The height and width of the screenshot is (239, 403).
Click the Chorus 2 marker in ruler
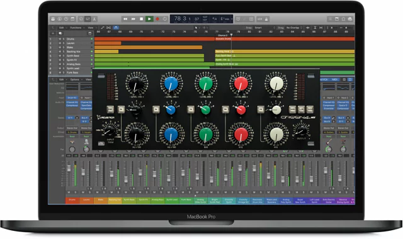[222, 35]
